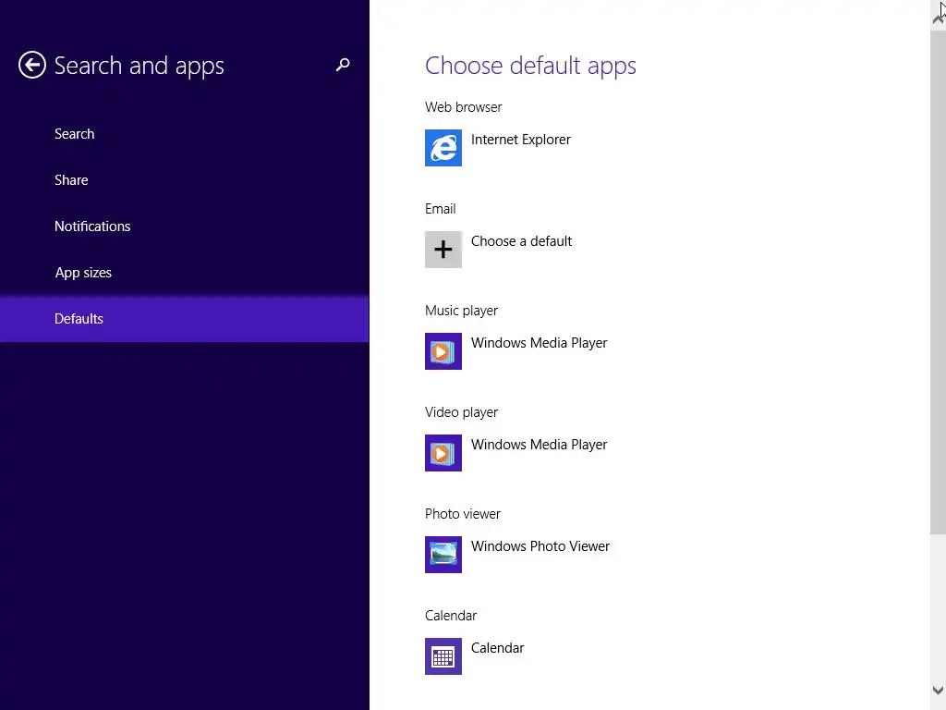Open Notifications settings
The width and height of the screenshot is (946, 710).
(x=185, y=226)
